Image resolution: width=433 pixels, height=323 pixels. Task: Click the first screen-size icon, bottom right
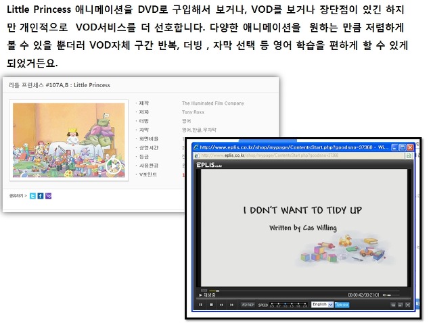[x=393, y=305]
